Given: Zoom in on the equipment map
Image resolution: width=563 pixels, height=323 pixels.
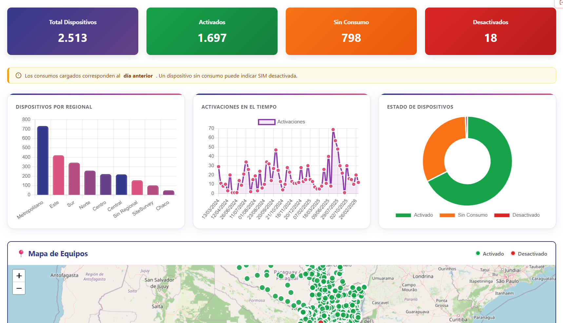Looking at the screenshot, I should pyautogui.click(x=19, y=276).
